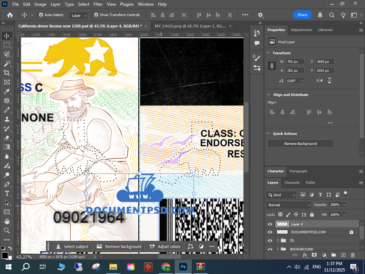365x274 pixels.
Task: Open the layer Kind filter dropdown
Action: [281, 195]
